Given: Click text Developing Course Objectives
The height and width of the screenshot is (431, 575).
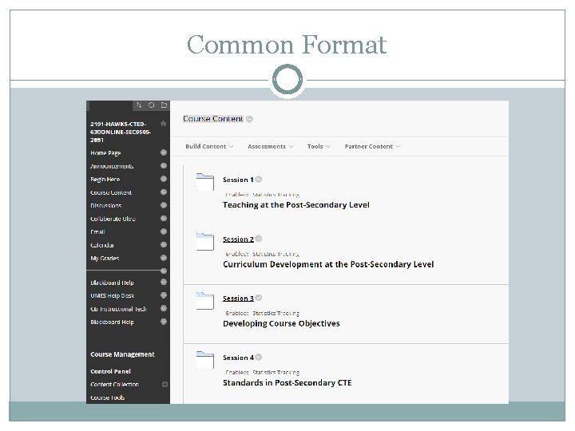Looking at the screenshot, I should point(281,323).
